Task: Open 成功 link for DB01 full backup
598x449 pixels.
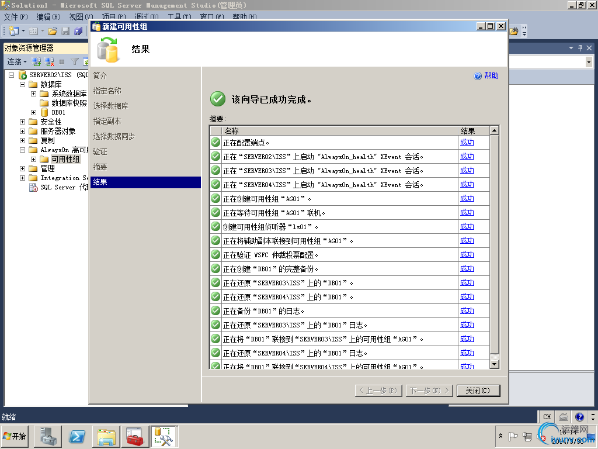Action: coord(467,269)
